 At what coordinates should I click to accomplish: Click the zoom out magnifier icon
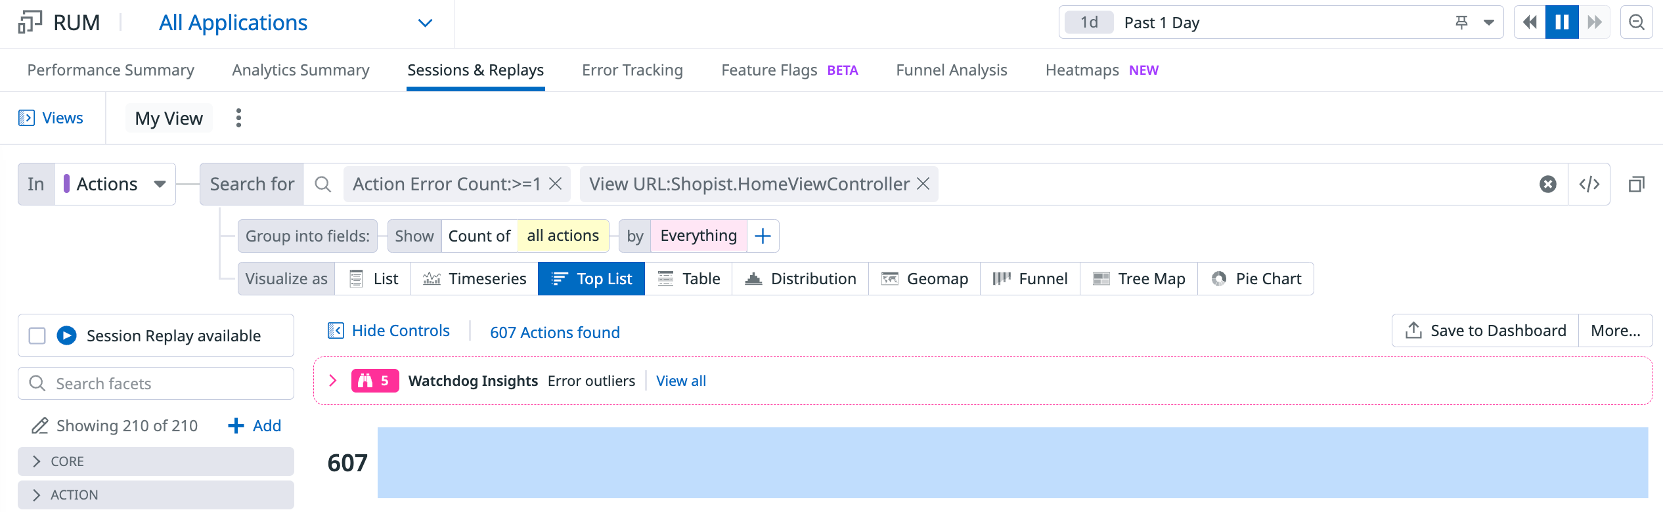[1636, 22]
